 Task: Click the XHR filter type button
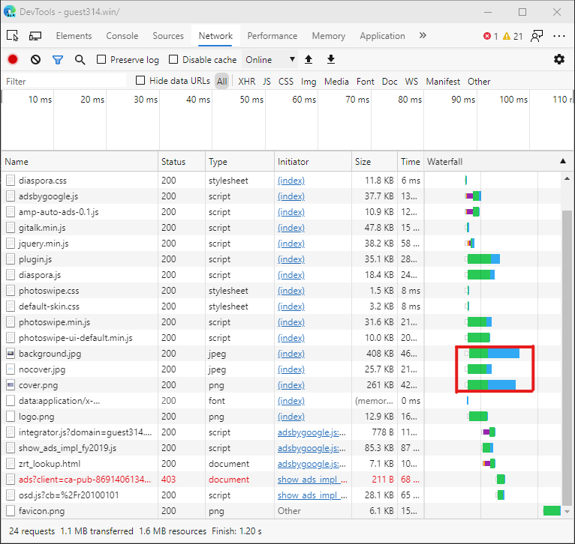[x=246, y=82]
